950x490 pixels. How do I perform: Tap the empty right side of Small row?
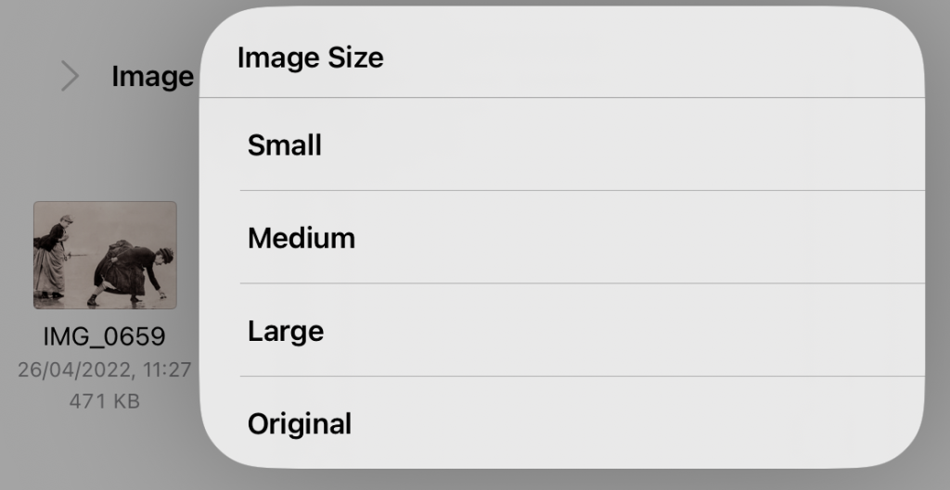coord(742,145)
